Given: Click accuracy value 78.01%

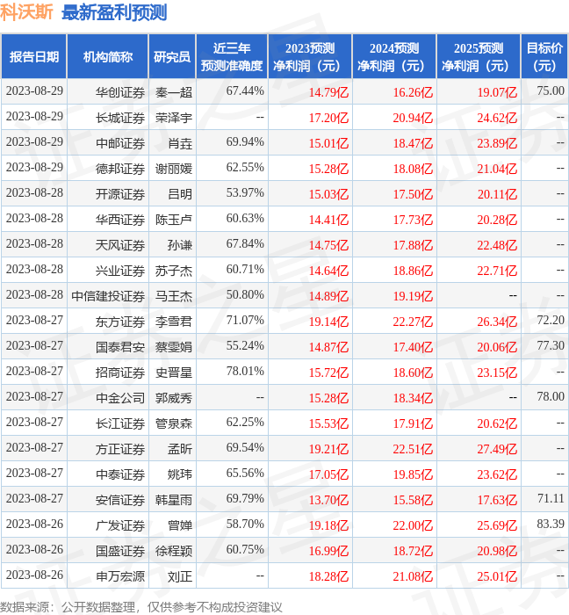Looking at the screenshot, I should pyautogui.click(x=245, y=371).
